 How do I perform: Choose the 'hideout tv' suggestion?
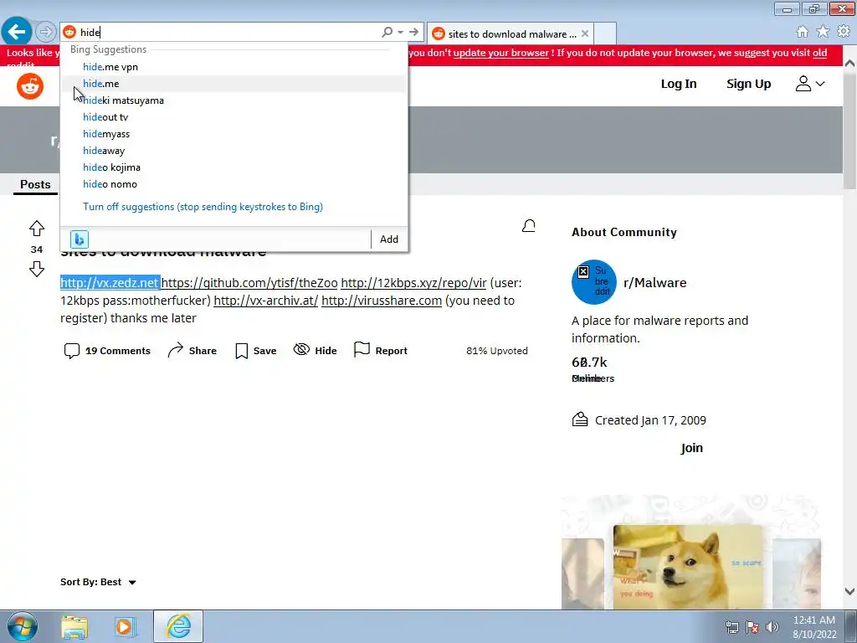pyautogui.click(x=233, y=117)
